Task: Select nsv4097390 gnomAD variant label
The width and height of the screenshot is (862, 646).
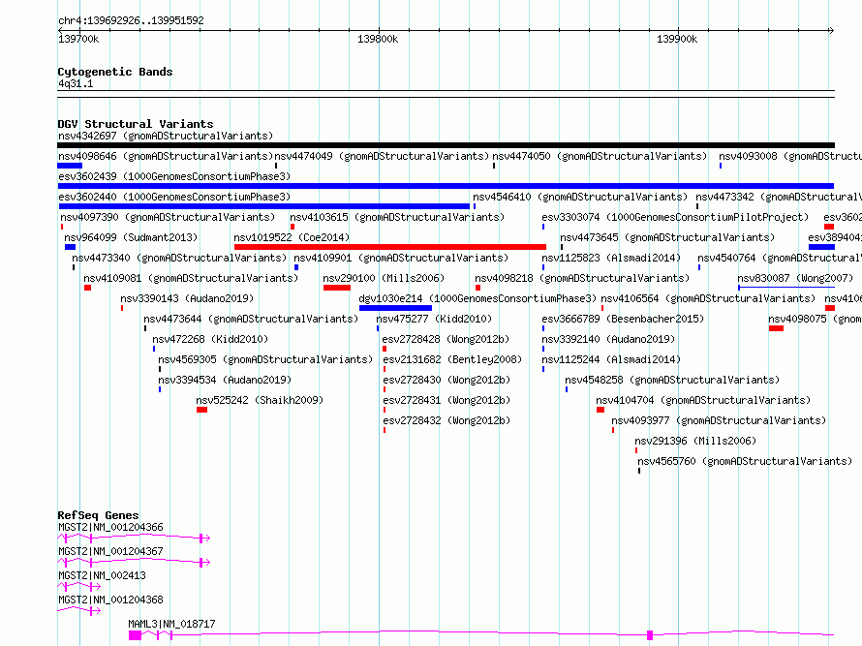Action: coord(168,217)
